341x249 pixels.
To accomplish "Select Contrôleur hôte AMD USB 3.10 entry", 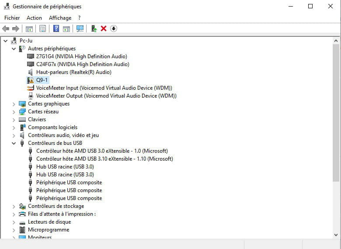I will point(104,159).
